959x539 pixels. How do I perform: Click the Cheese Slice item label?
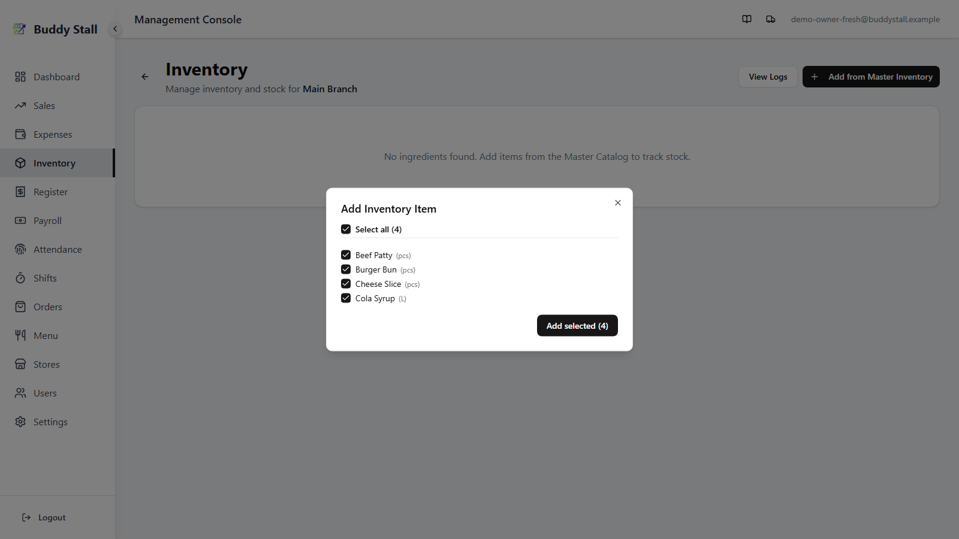[378, 284]
